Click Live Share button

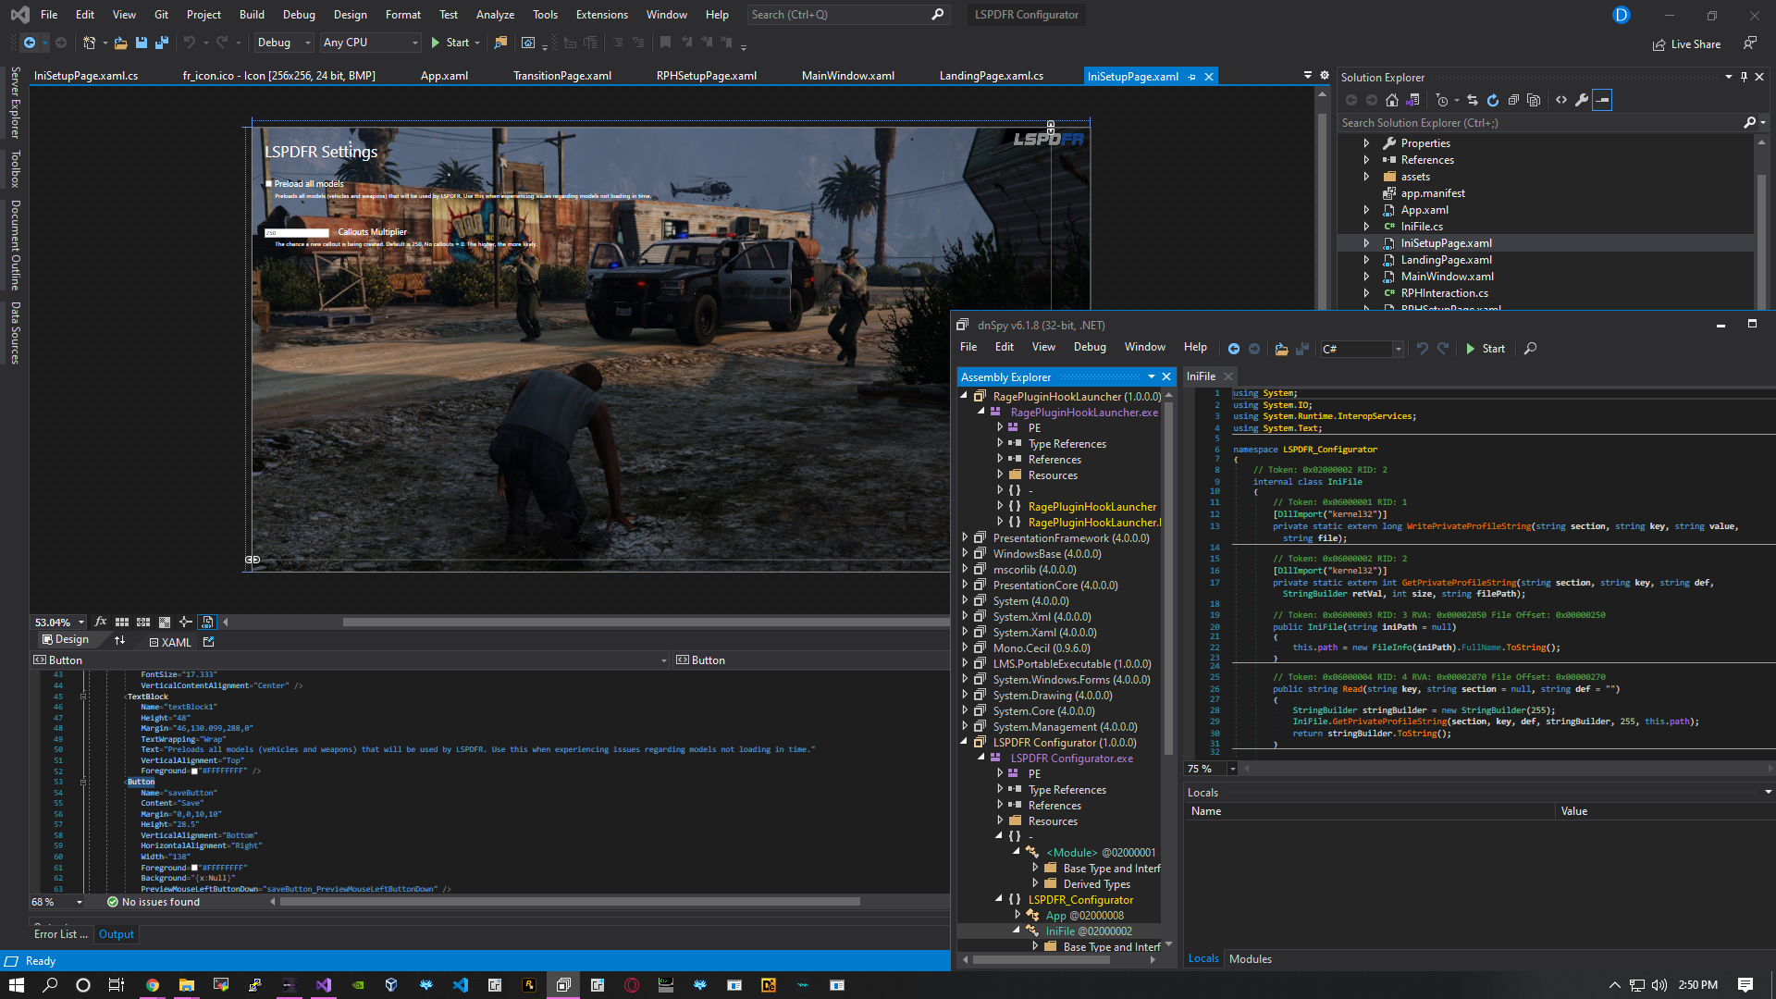pyautogui.click(x=1686, y=44)
